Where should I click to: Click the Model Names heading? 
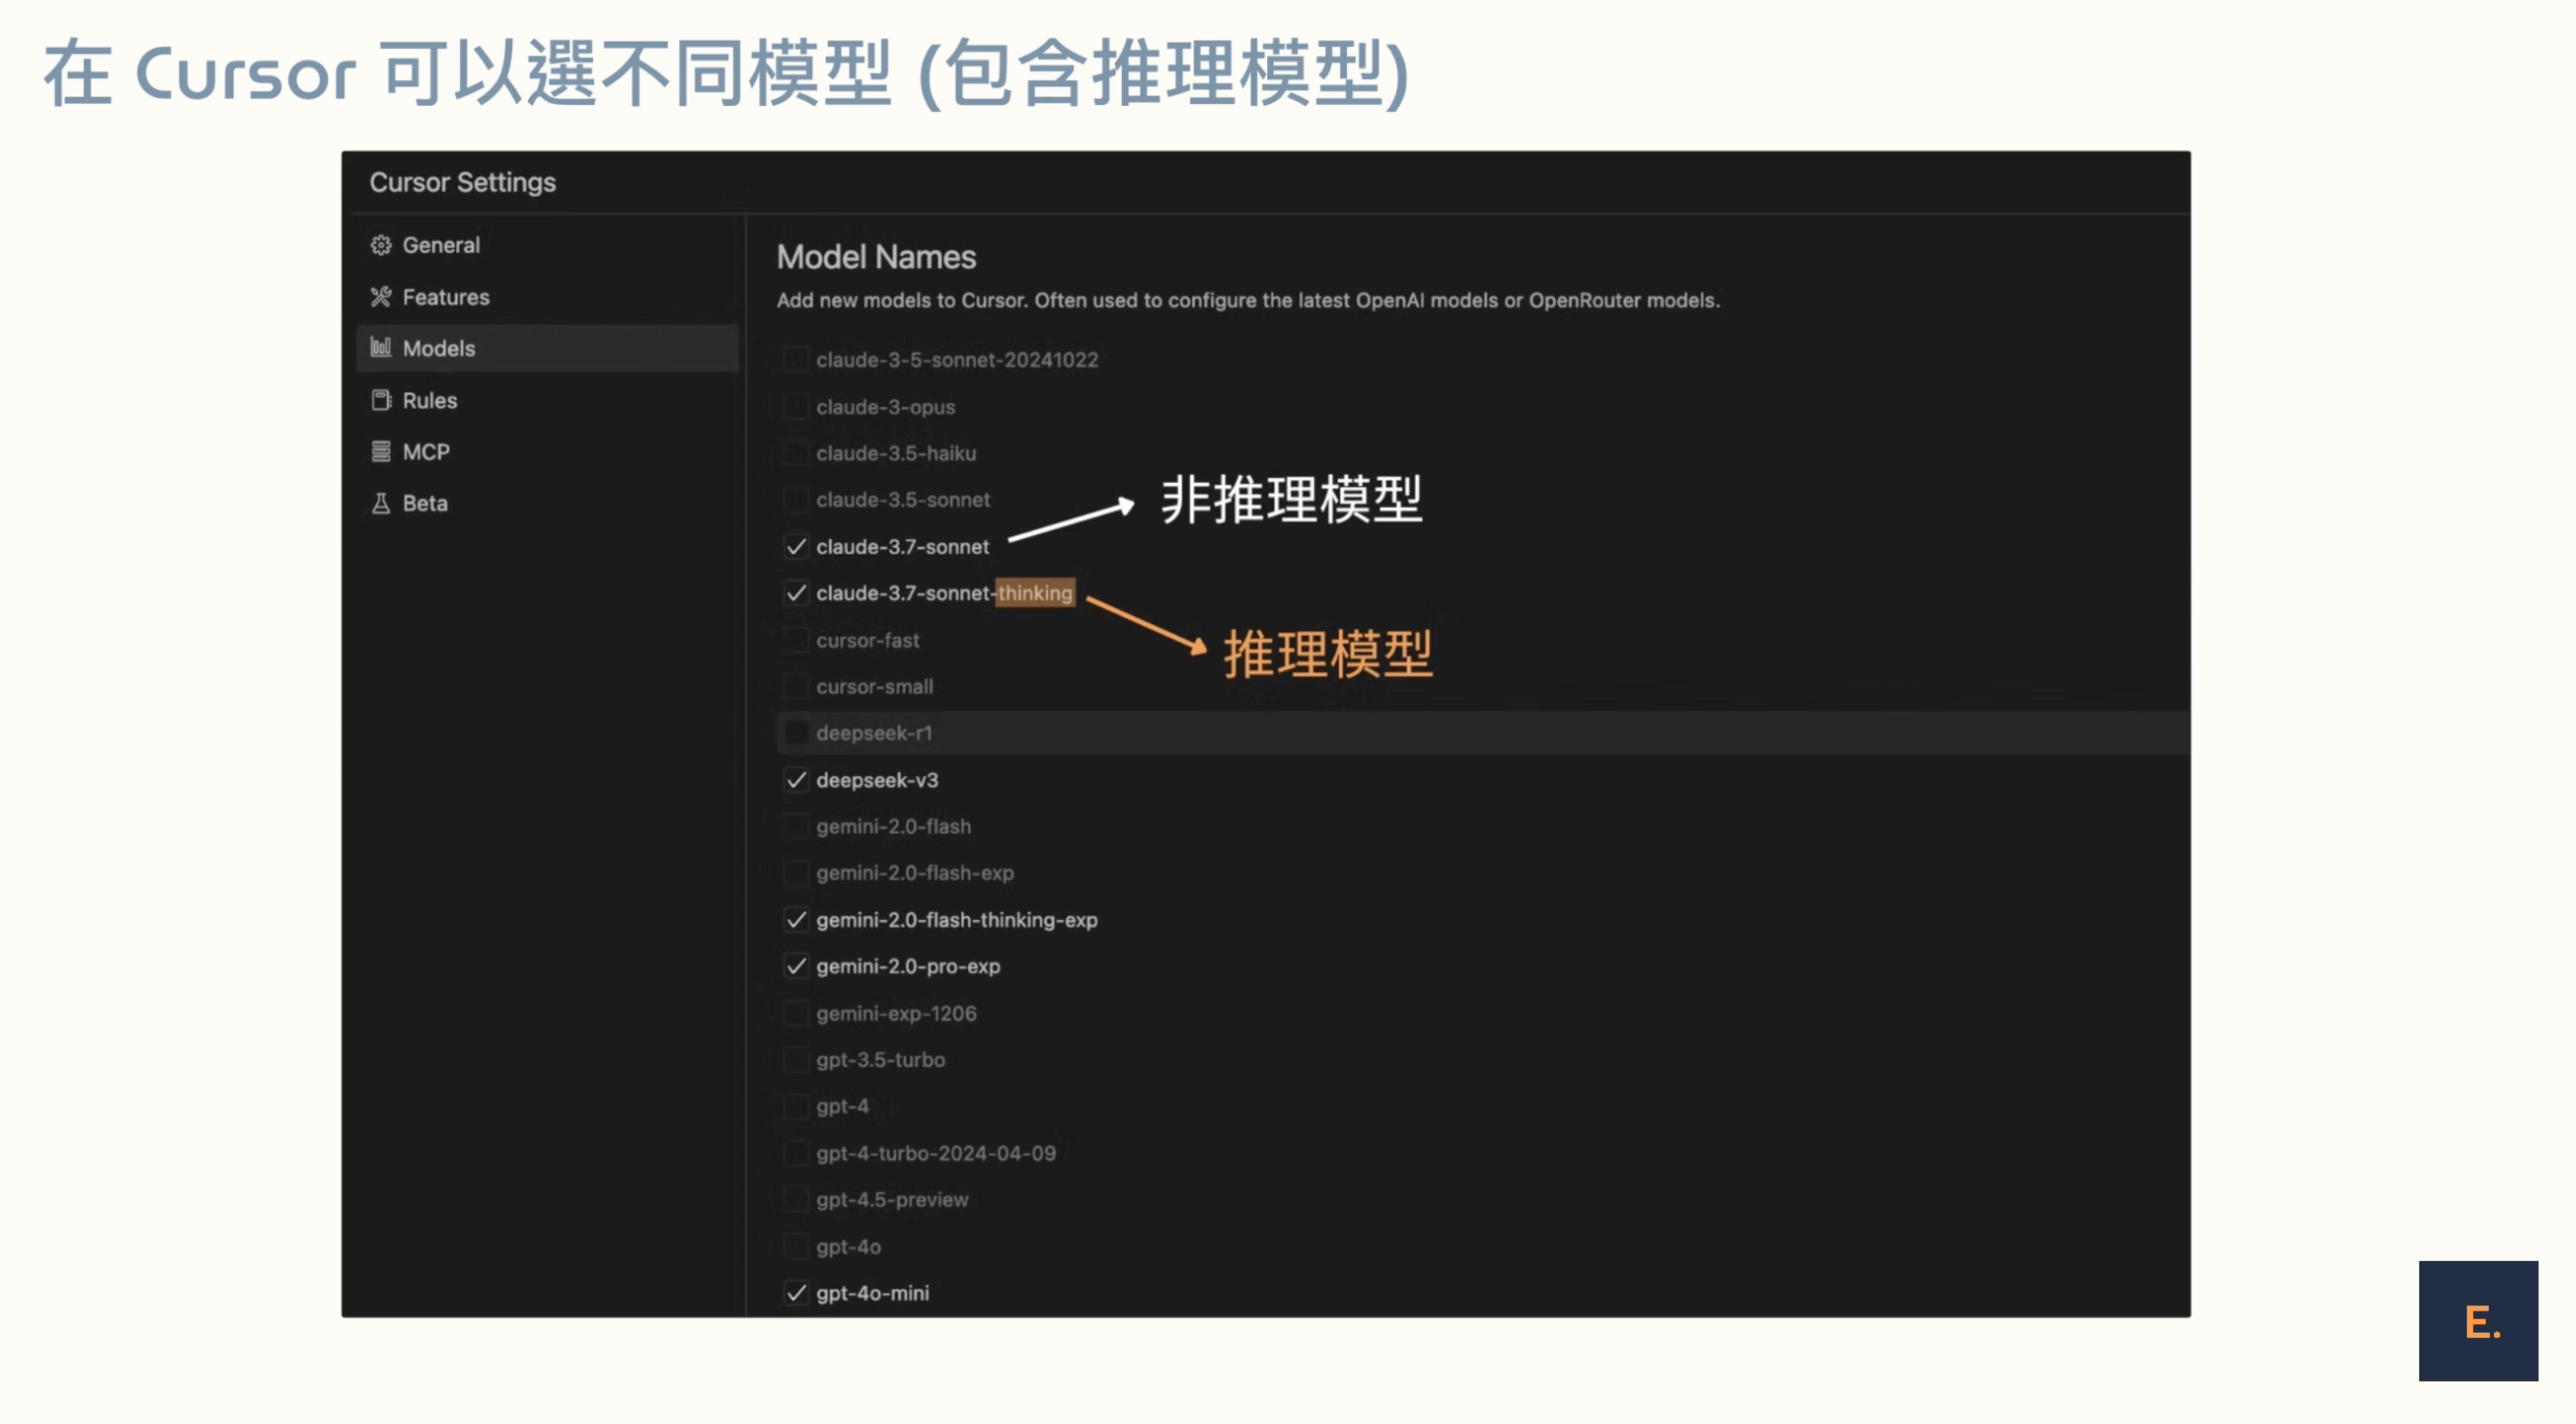(x=876, y=257)
